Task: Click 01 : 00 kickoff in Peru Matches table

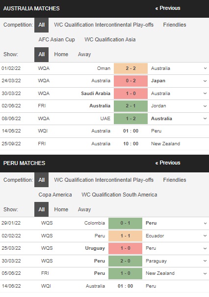Action: [x=125, y=286]
